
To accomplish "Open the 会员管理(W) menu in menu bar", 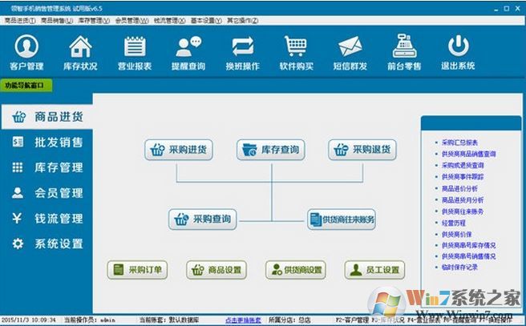I will tap(131, 21).
